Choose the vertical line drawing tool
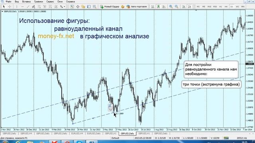Viewport: 255px width, 143px height. coord(16,7)
